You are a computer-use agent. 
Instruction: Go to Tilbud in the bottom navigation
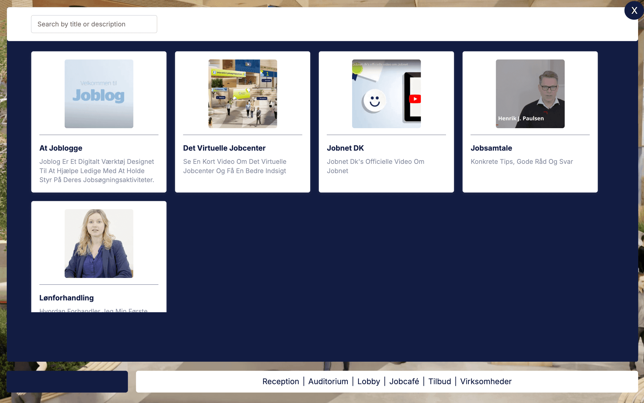click(x=440, y=381)
